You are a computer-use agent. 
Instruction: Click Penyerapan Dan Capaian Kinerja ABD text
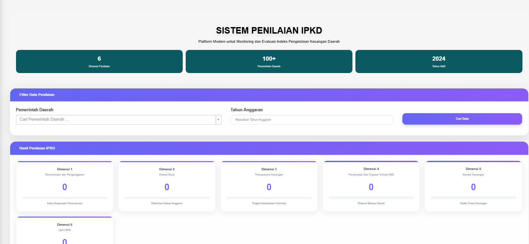pyautogui.click(x=371, y=175)
